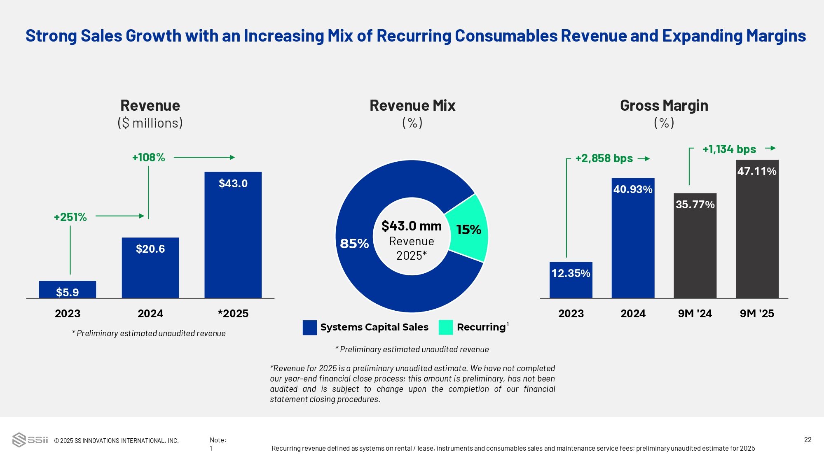This screenshot has height=463, width=824.
Task: Click the blue Systems Capital Sales legend swatch
Action: point(309,328)
